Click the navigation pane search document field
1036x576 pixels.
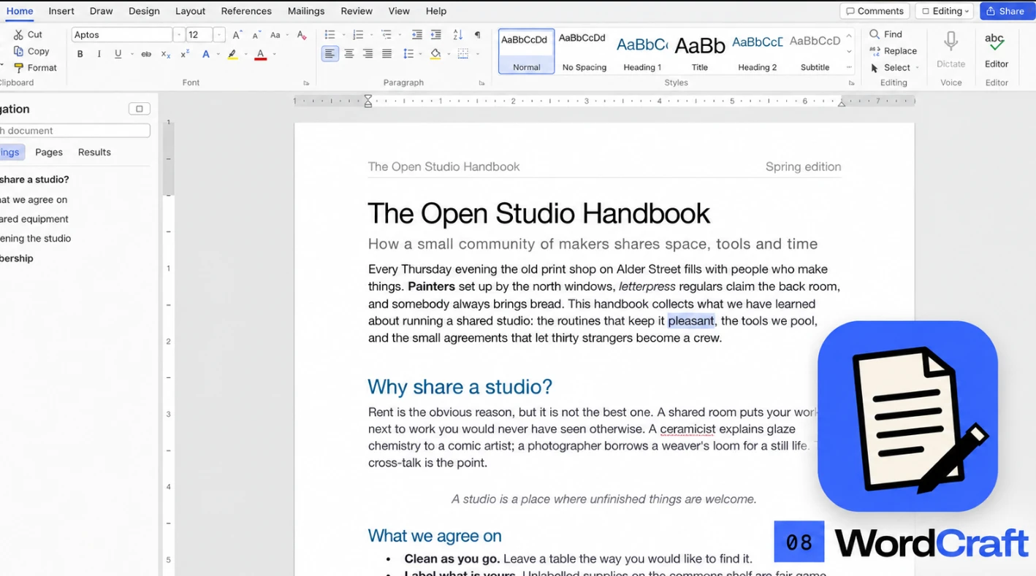[x=75, y=131]
